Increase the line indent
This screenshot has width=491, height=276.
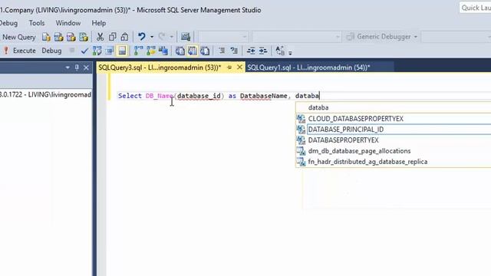tap(263, 51)
